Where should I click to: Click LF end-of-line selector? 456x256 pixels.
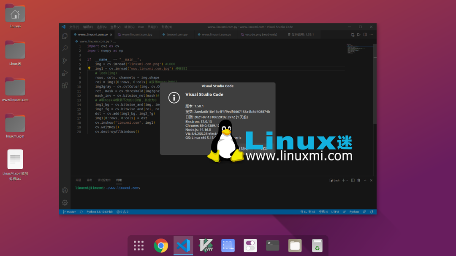click(344, 212)
